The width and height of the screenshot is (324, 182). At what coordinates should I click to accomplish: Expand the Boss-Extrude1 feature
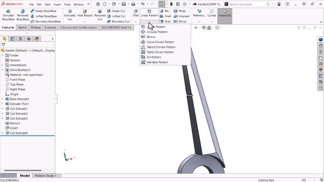point(3,99)
